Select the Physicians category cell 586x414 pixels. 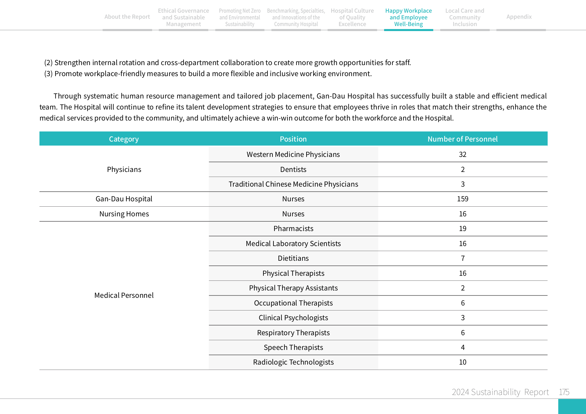click(124, 169)
